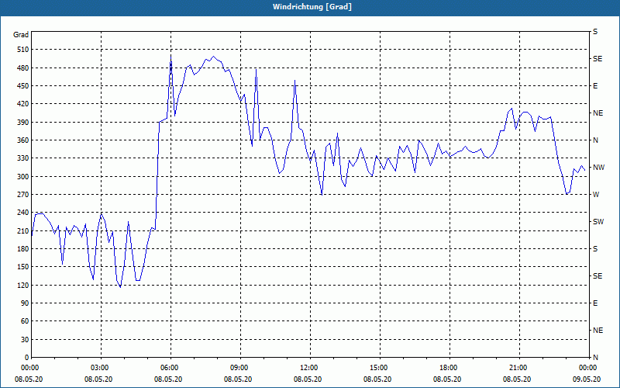
Task: Click the NW compass label
Action: (598, 168)
